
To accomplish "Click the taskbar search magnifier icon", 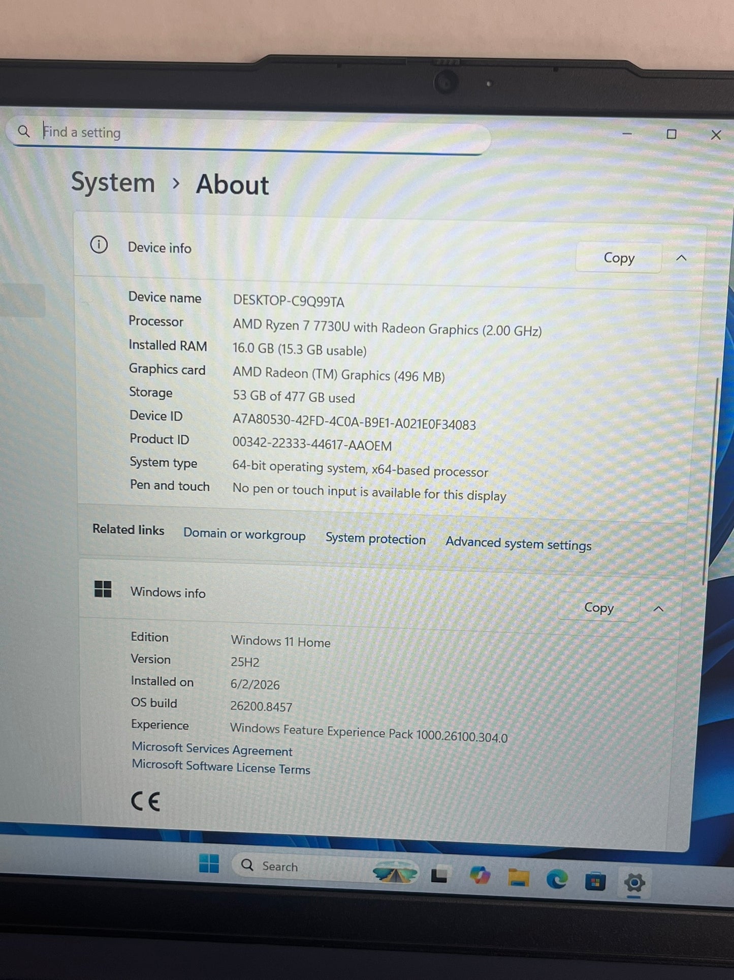I will [247, 865].
